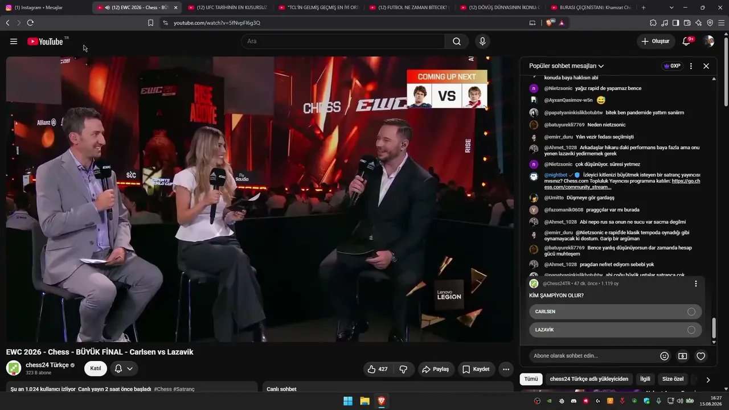Vote for LAZAVİK in the poll
Viewport: 729px width, 410px height.
tap(615, 330)
